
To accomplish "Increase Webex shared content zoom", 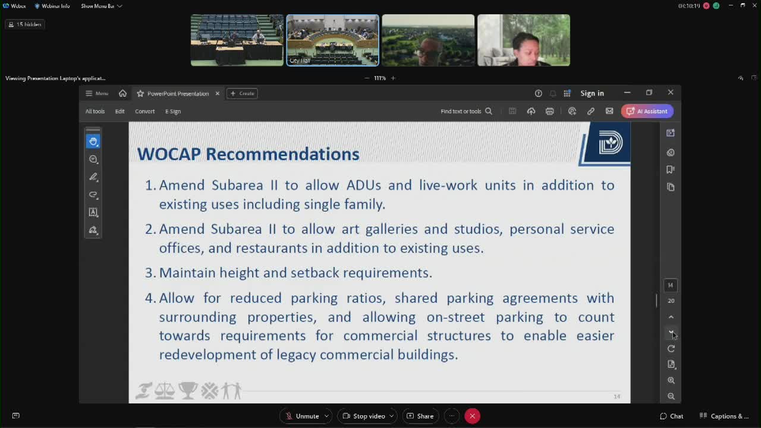I will click(393, 78).
